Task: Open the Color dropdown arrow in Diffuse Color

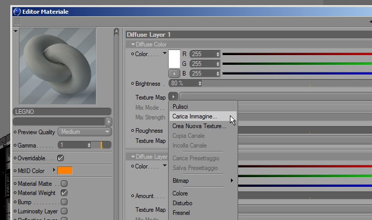Action: click(x=165, y=53)
